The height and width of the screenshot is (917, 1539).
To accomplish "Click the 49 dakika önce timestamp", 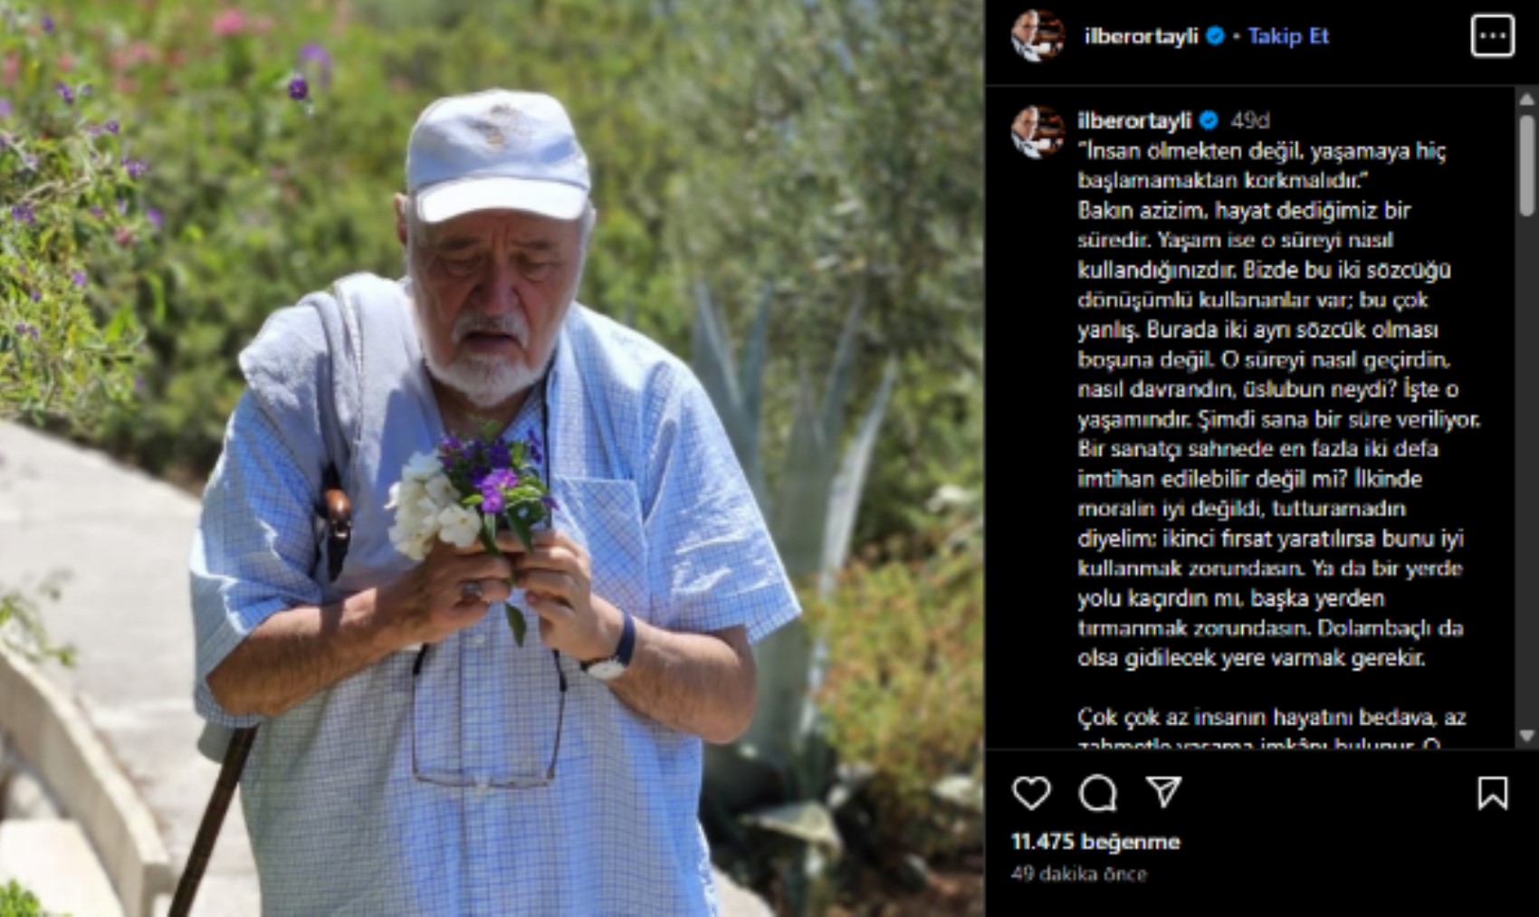I will (x=1079, y=874).
